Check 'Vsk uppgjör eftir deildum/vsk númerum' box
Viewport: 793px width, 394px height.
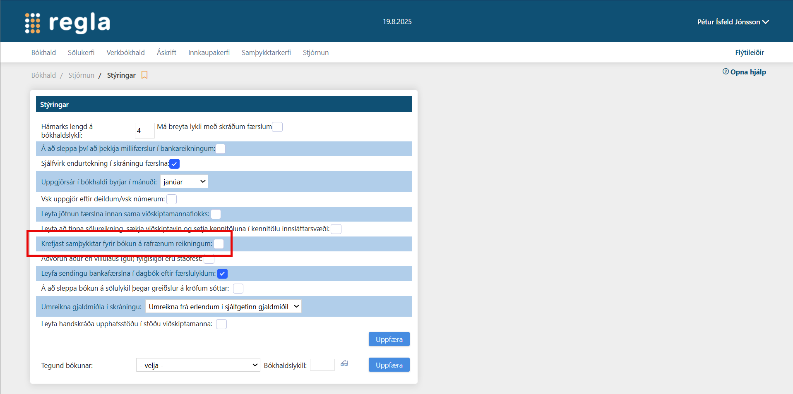tap(171, 199)
